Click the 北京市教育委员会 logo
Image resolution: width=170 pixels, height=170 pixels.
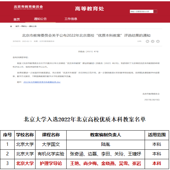coord(28,7)
